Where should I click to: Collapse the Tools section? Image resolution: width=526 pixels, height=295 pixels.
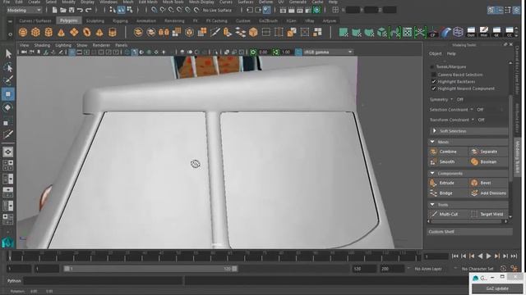click(x=432, y=204)
